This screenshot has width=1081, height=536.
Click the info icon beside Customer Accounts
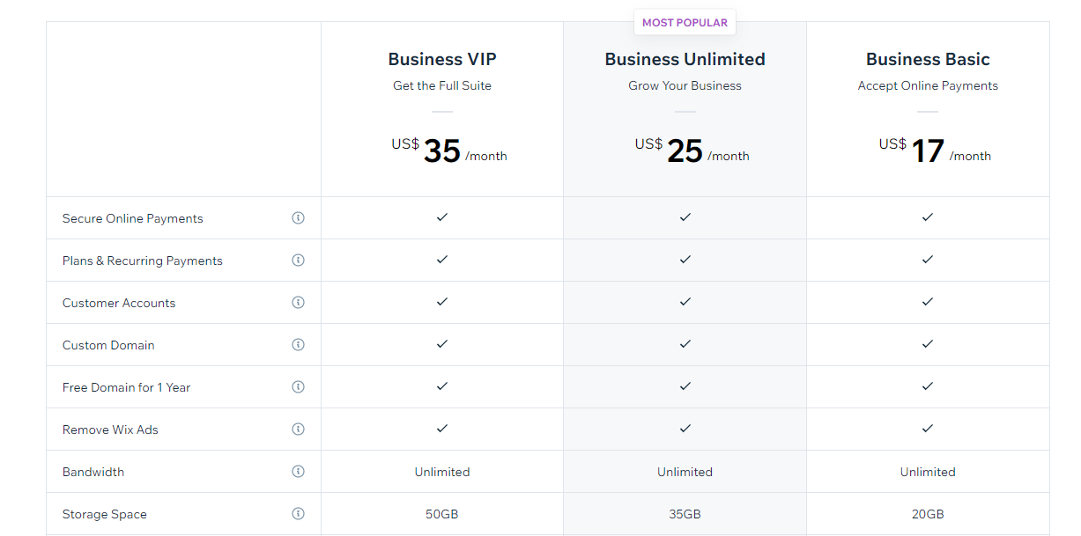click(298, 302)
